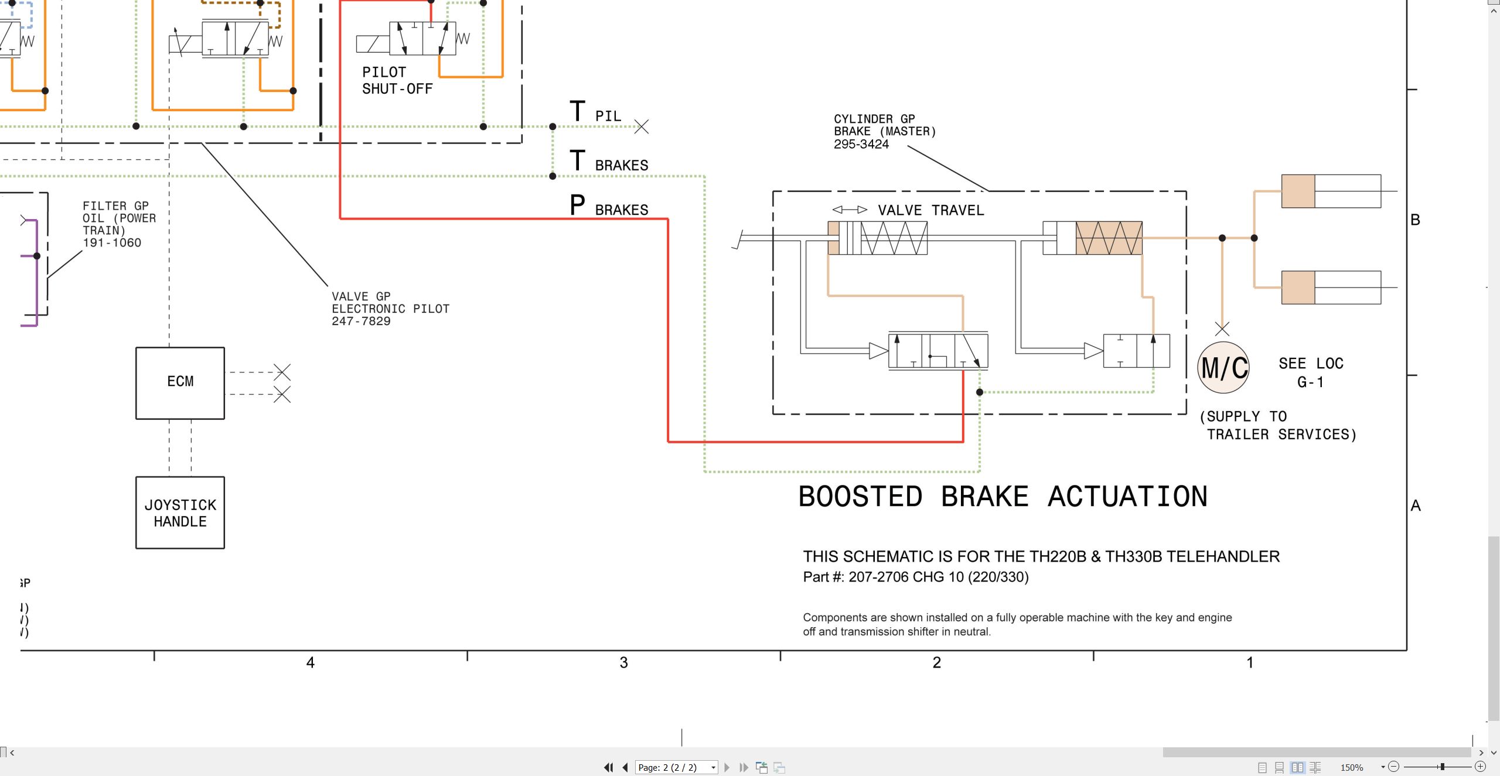
Task: Click the Part # 207-2706 line
Action: [915, 577]
